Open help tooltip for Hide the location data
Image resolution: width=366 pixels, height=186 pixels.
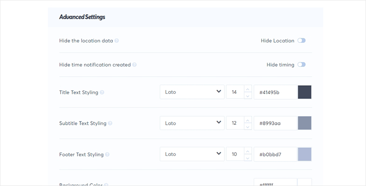point(117,41)
